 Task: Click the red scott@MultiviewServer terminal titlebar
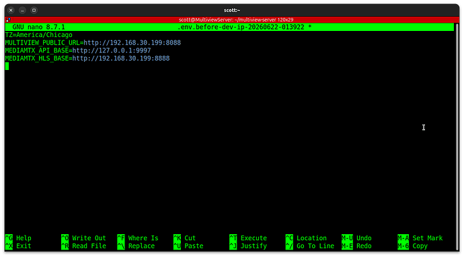(x=232, y=20)
